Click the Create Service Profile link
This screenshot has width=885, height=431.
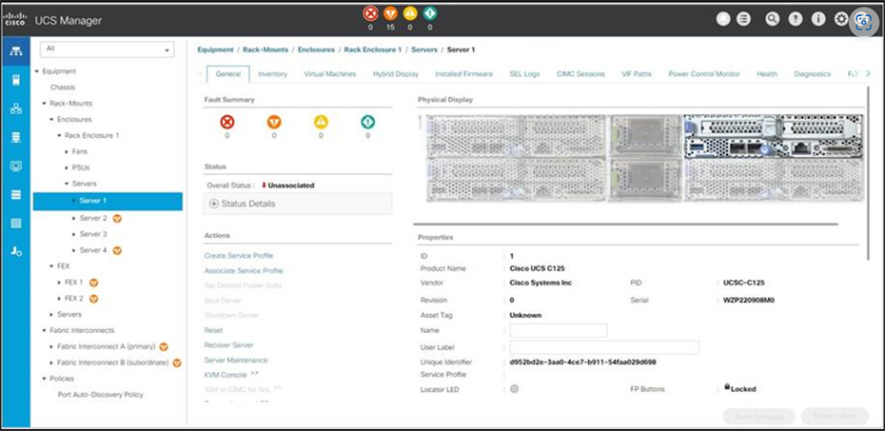pyautogui.click(x=238, y=256)
